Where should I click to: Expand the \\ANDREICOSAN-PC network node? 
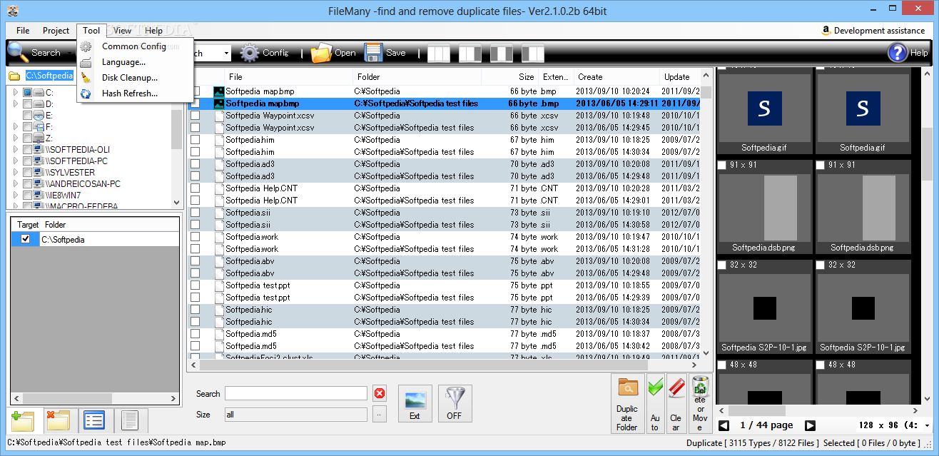(16, 183)
